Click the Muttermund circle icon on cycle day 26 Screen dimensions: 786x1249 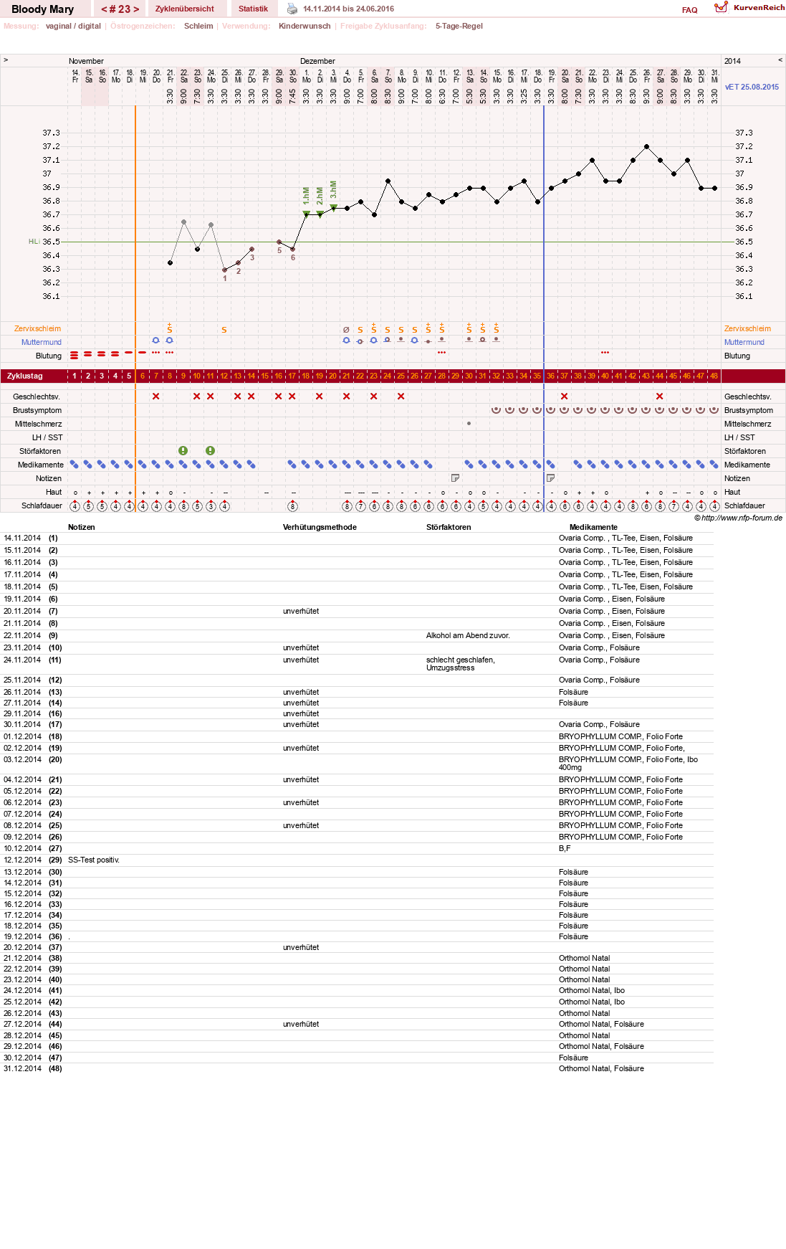415,341
